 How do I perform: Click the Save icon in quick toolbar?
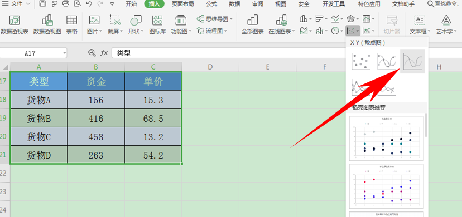(x=43, y=4)
